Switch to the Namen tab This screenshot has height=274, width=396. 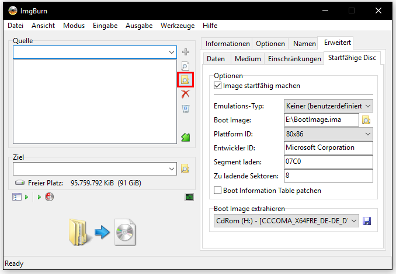304,44
